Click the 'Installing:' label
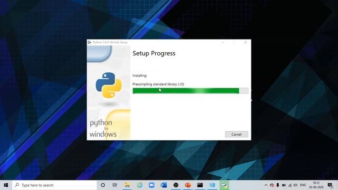The image size is (338, 190). [139, 75]
